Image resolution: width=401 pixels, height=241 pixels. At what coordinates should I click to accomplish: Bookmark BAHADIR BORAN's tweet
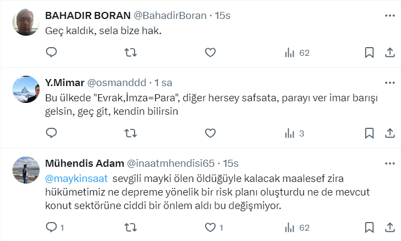pos(369,53)
